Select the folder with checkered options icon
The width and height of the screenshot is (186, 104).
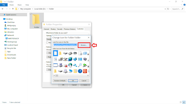tap(75, 71)
